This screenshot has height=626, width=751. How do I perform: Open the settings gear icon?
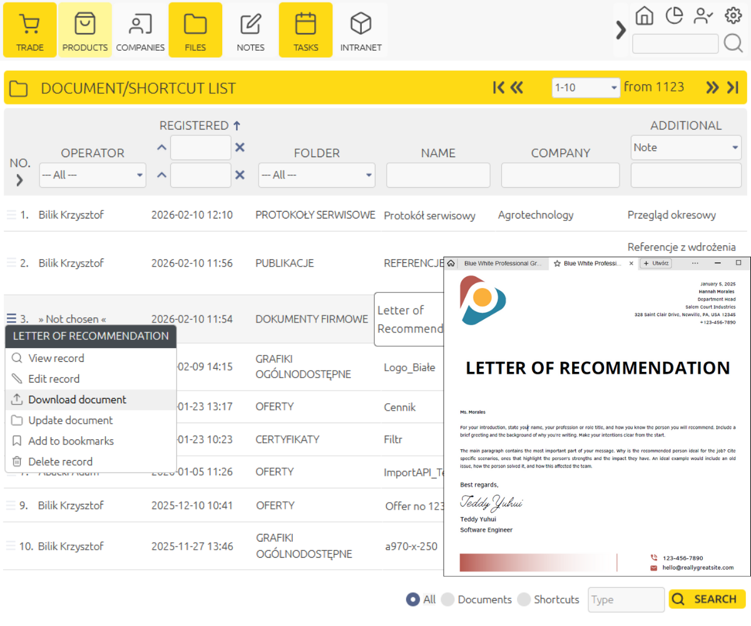coord(733,16)
